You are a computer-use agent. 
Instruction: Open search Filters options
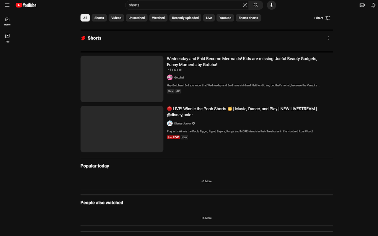point(322,18)
